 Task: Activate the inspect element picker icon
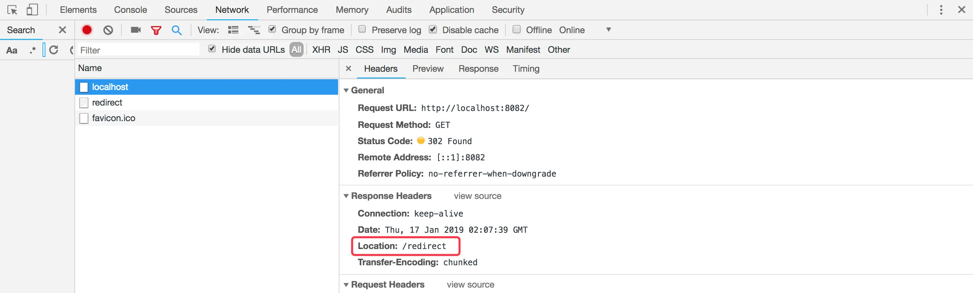tap(13, 10)
